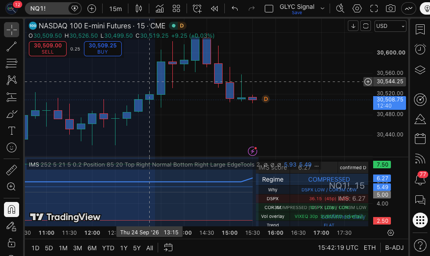The height and width of the screenshot is (256, 430).
Task: Select the brush drawing tool
Action: click(12, 114)
